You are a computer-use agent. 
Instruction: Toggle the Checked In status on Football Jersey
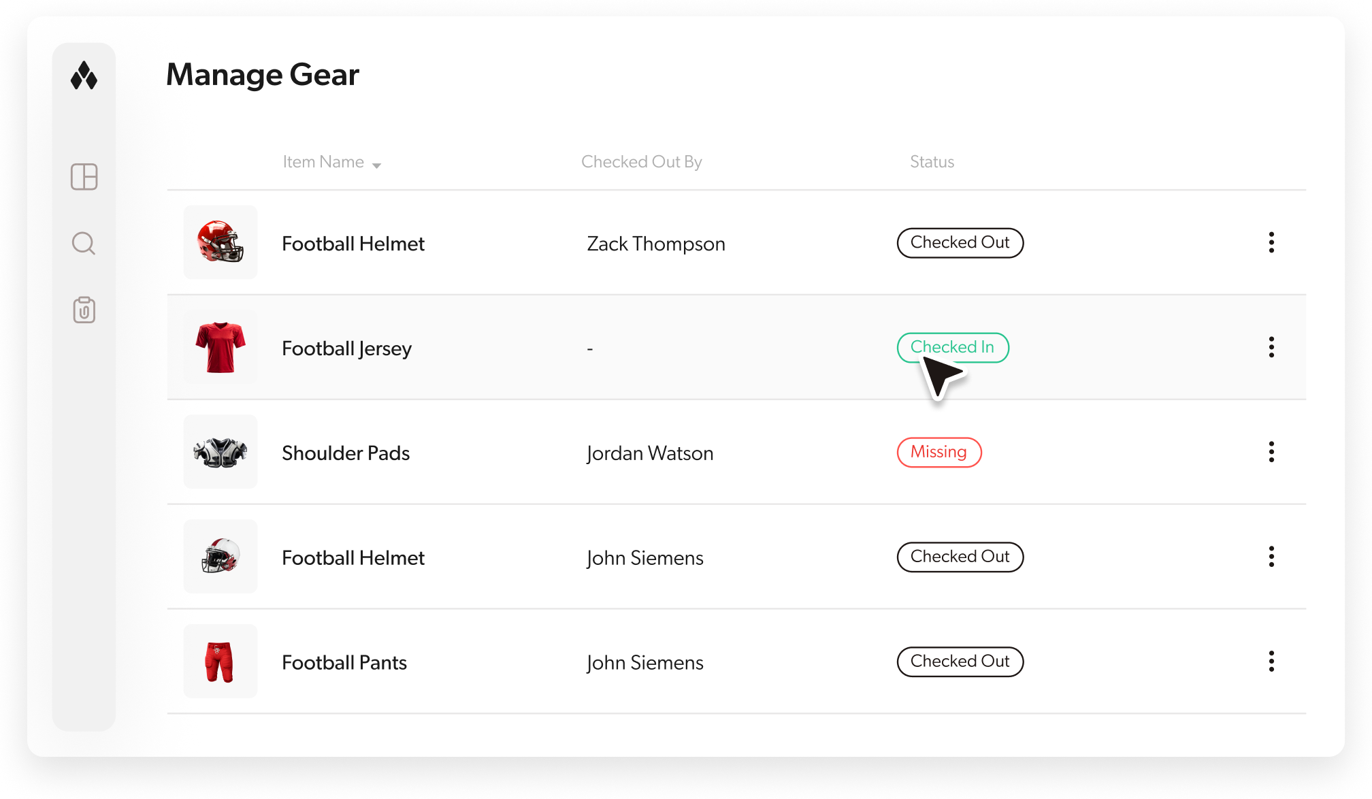tap(953, 347)
